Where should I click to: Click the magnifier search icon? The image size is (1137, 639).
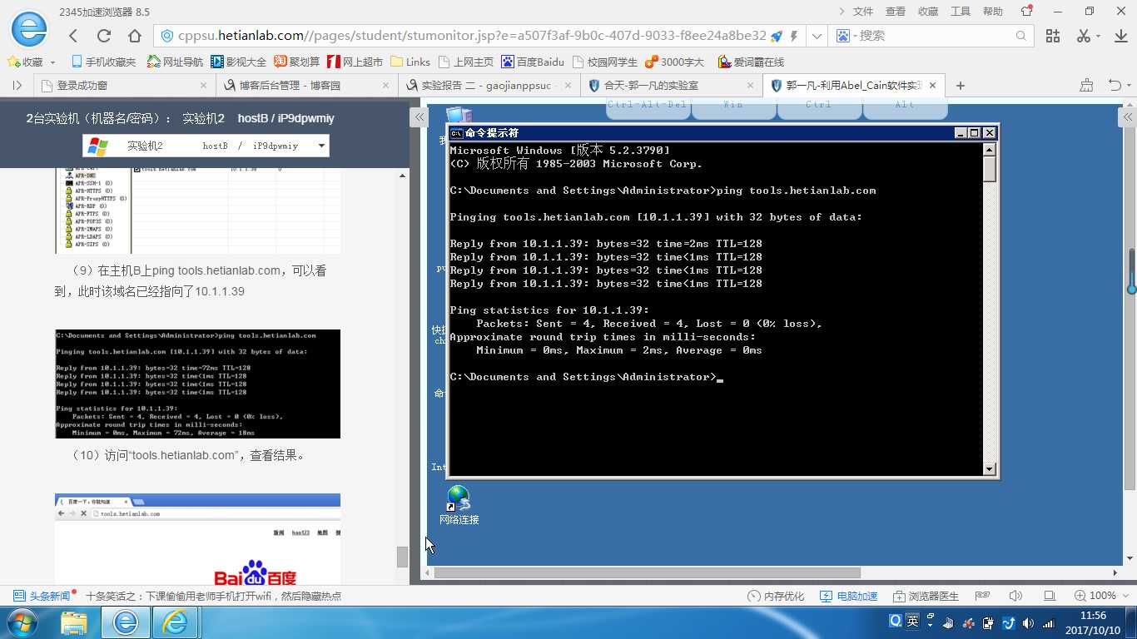(x=1022, y=36)
